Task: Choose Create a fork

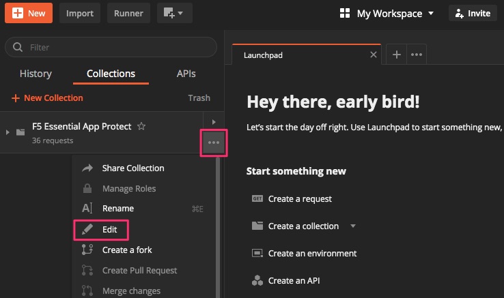Action: 127,250
